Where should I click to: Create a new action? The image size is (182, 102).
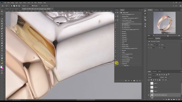point(137,81)
